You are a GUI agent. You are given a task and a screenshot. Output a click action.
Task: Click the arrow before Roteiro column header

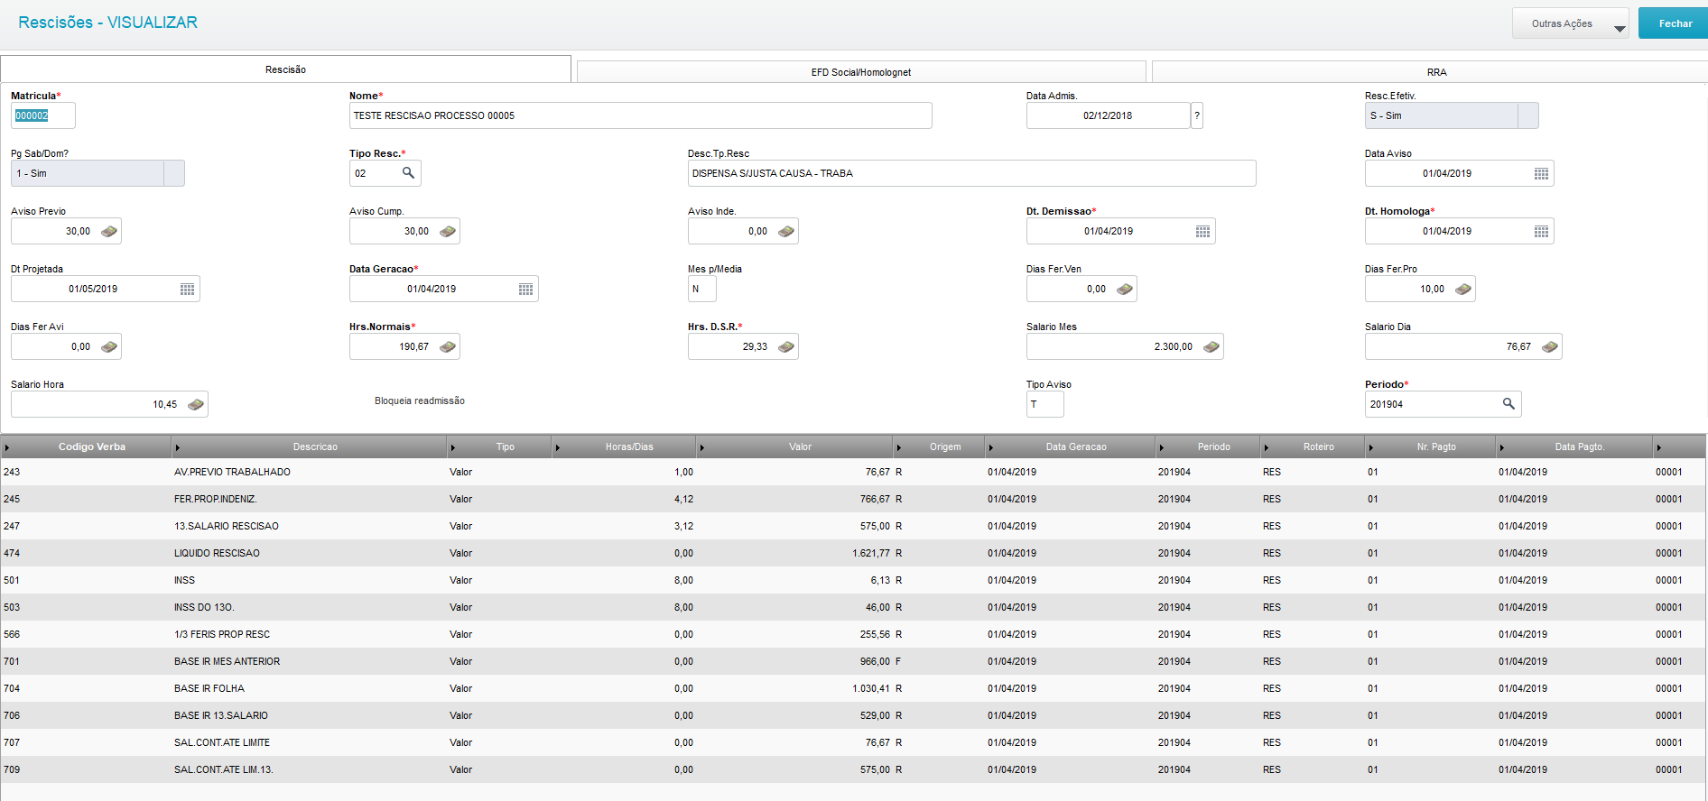(x=1266, y=447)
